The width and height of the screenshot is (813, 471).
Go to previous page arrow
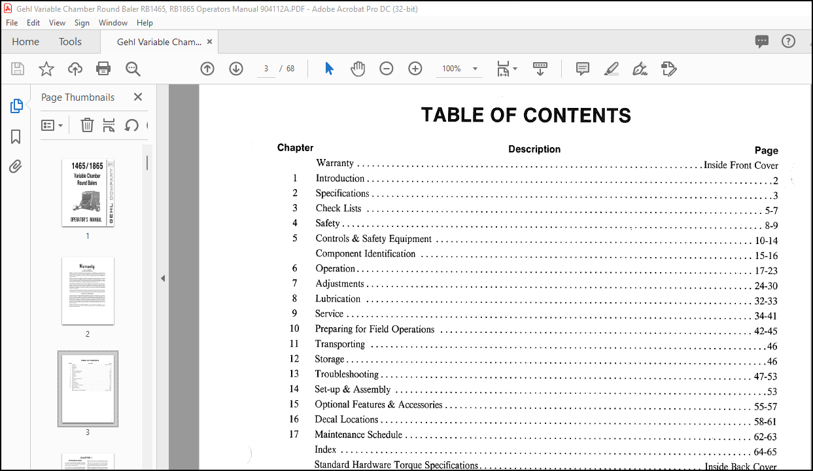pos(207,69)
